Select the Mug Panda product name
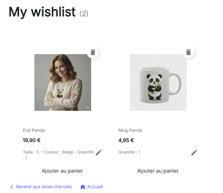 point(130,130)
